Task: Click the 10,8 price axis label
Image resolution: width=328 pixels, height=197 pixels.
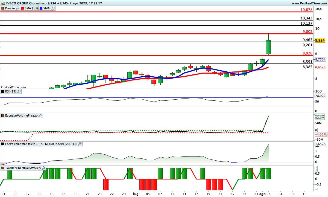Action: (x=318, y=9)
